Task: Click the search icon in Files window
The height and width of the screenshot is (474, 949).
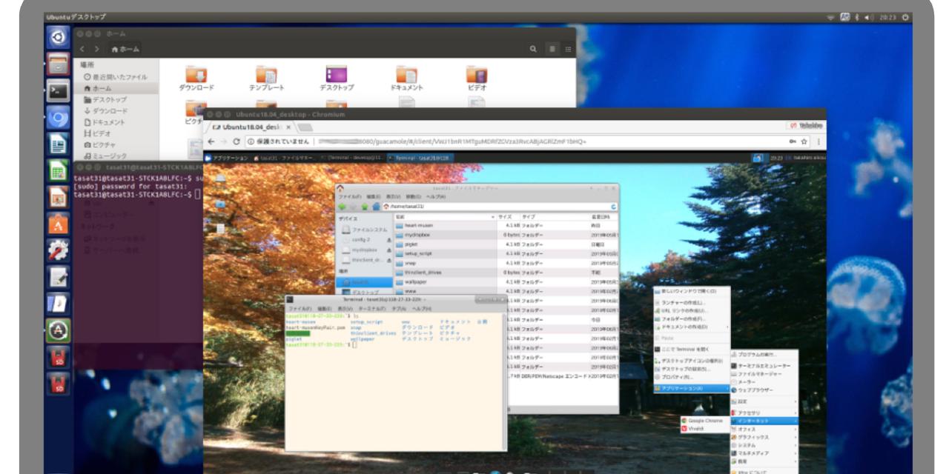Action: 534,49
